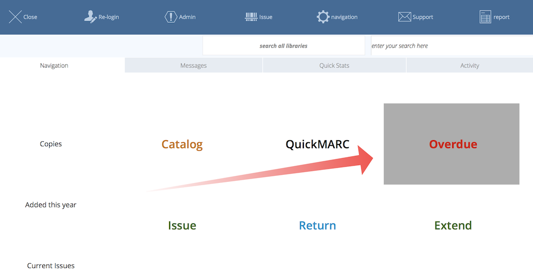
Task: Click the Current Issues label
Action: [x=51, y=266]
